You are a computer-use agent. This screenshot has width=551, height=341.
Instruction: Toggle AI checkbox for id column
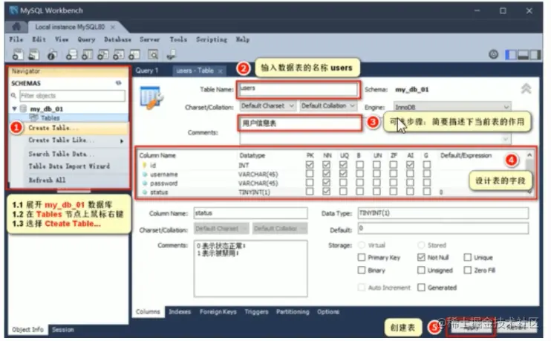pos(410,164)
